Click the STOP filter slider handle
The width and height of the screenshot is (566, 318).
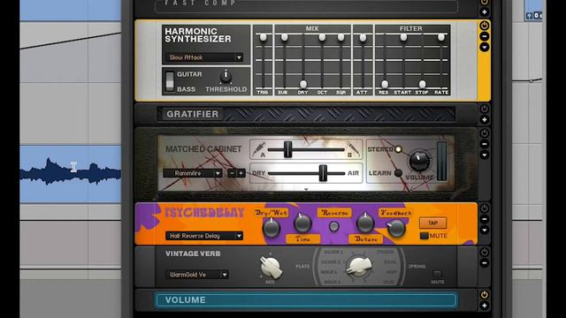click(x=422, y=85)
